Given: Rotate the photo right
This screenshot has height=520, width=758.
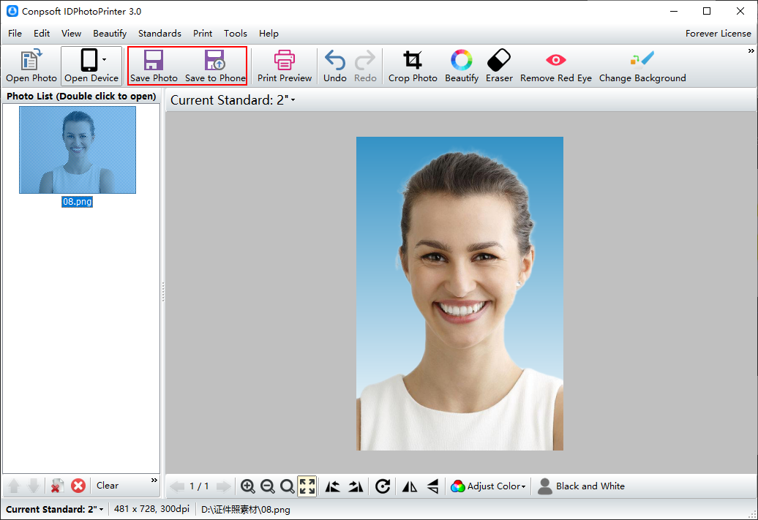Looking at the screenshot, I should click(x=356, y=486).
